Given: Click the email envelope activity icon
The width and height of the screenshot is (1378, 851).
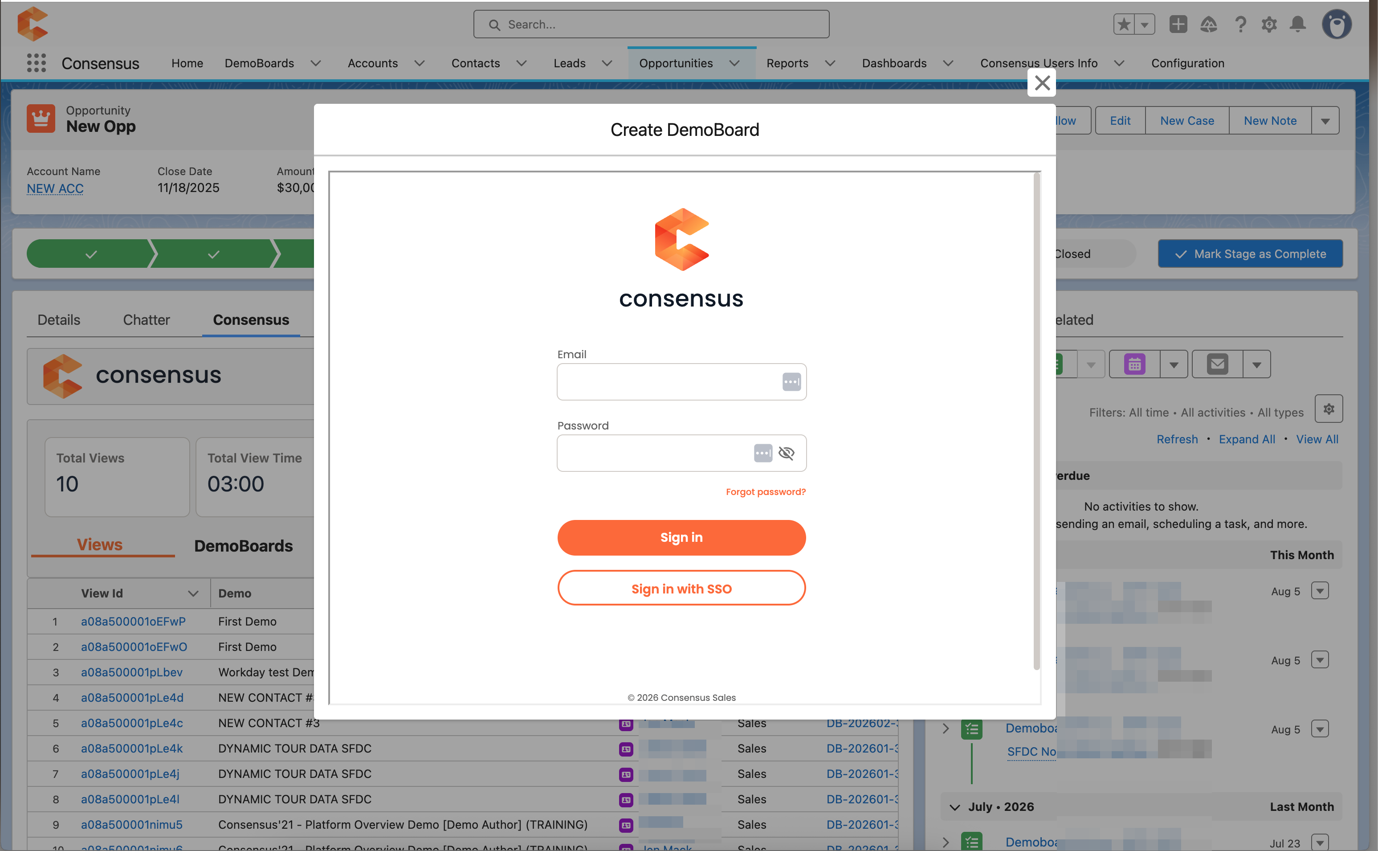Looking at the screenshot, I should tap(1218, 364).
